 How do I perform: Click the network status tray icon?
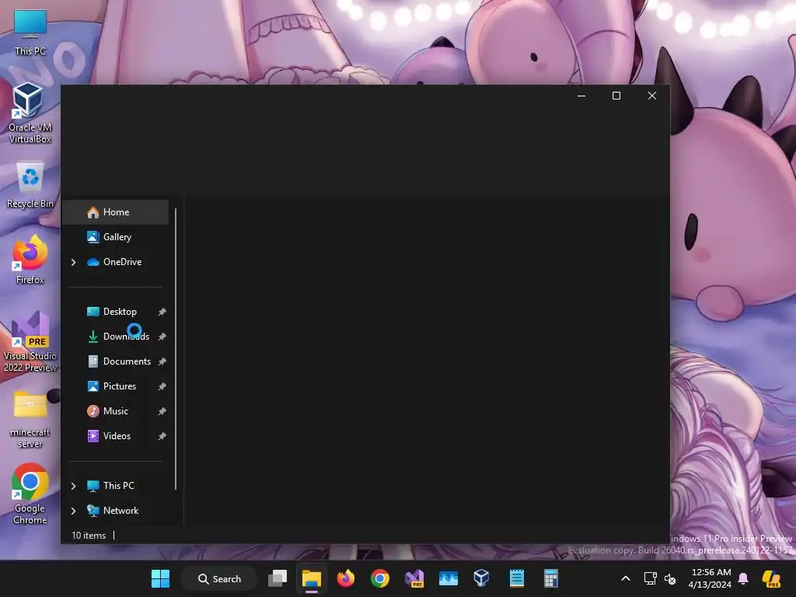(x=651, y=578)
